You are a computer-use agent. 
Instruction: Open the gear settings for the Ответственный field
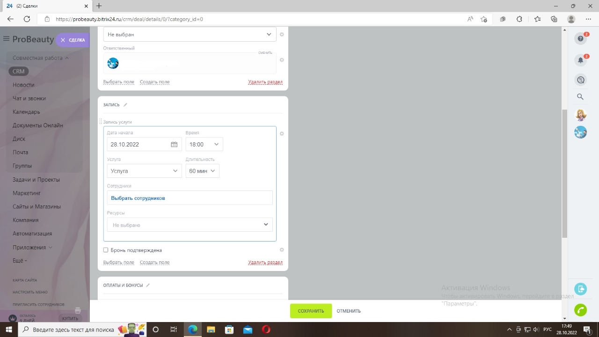pos(282,60)
